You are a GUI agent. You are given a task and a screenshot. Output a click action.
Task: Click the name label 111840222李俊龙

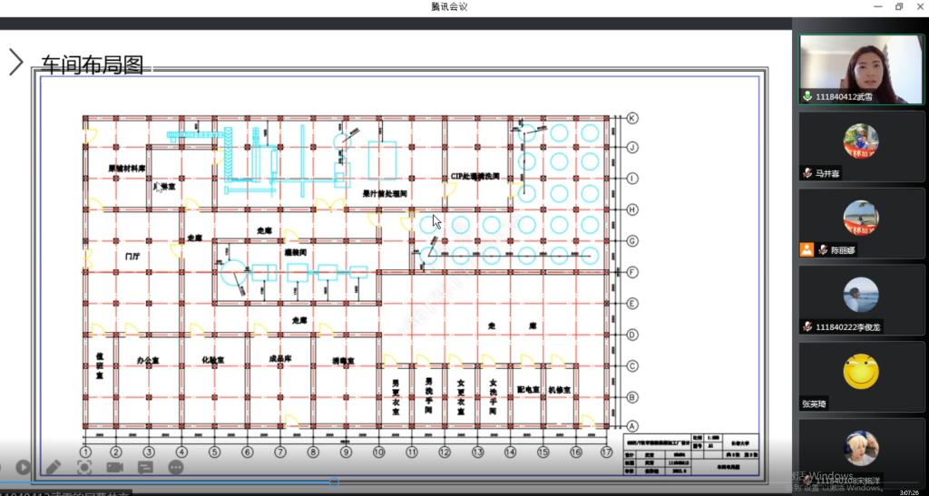(x=848, y=327)
